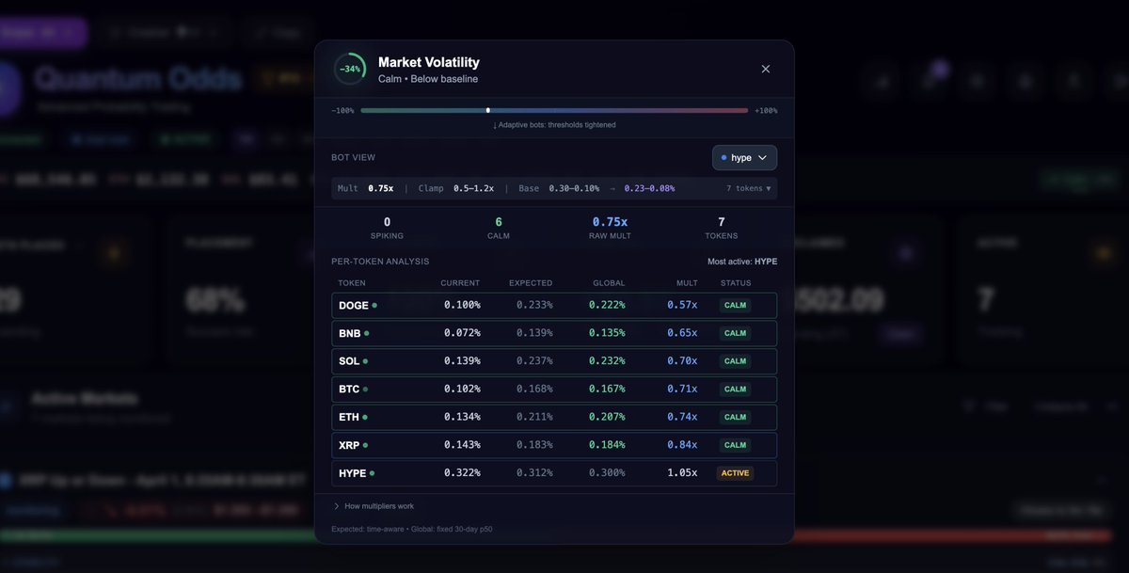
Task: Click the 7 Tokens stat
Action: [x=722, y=228]
